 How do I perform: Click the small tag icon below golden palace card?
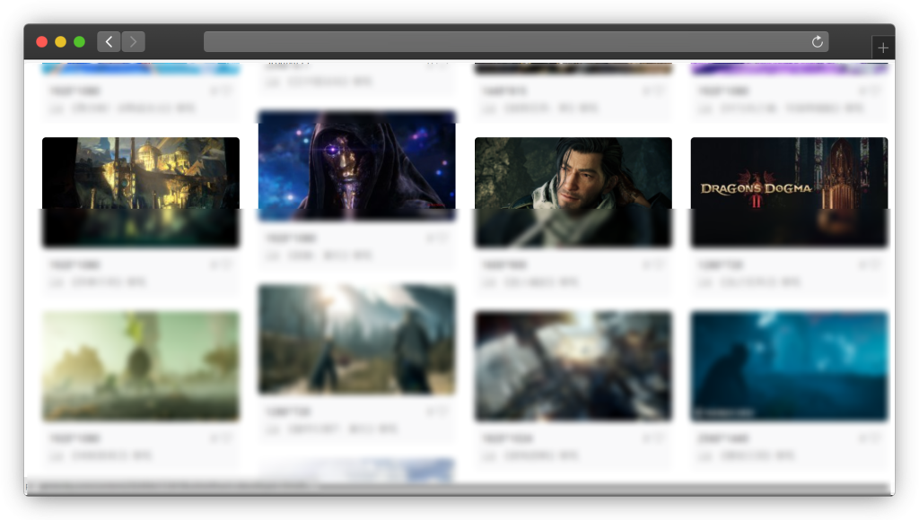click(x=56, y=282)
